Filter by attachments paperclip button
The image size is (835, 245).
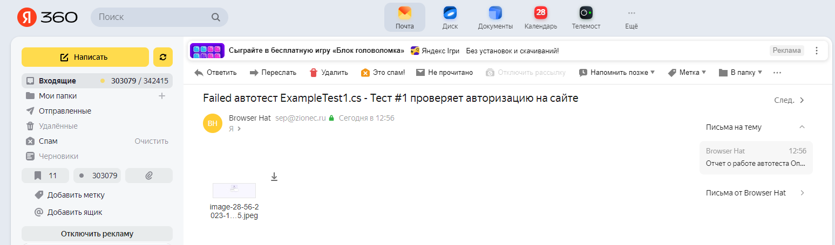coord(149,176)
